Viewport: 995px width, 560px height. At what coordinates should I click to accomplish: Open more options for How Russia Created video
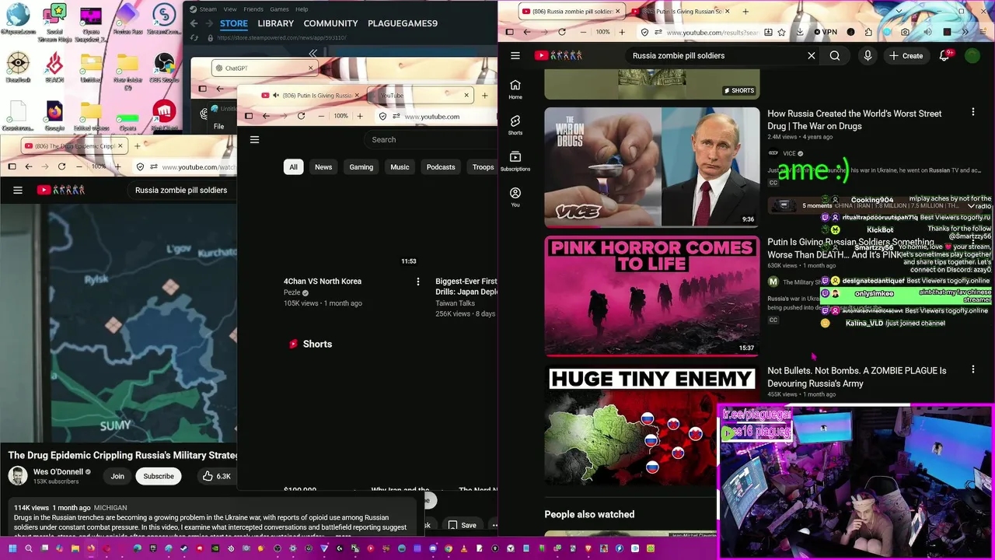972,113
